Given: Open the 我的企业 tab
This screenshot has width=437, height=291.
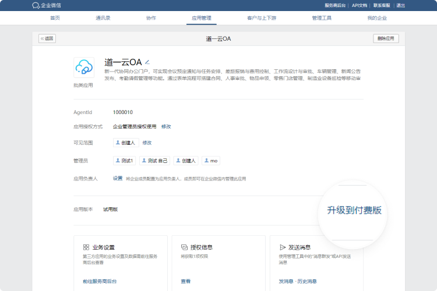Looking at the screenshot, I should click(x=377, y=18).
